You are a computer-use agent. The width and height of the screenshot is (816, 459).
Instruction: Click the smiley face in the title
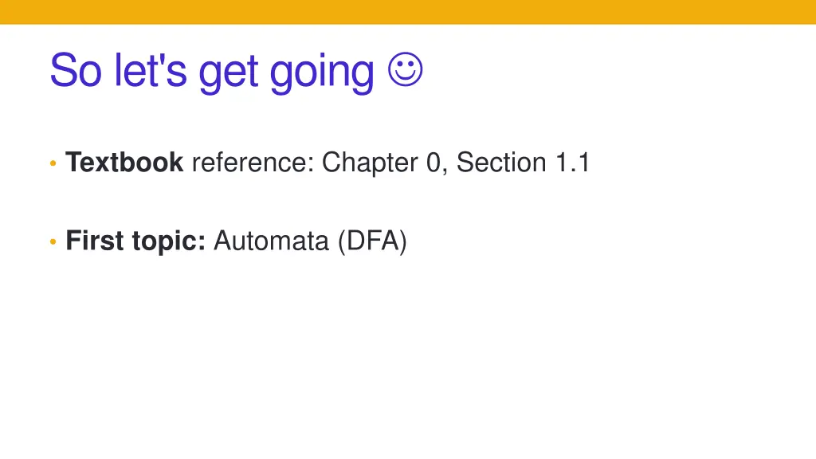(406, 69)
